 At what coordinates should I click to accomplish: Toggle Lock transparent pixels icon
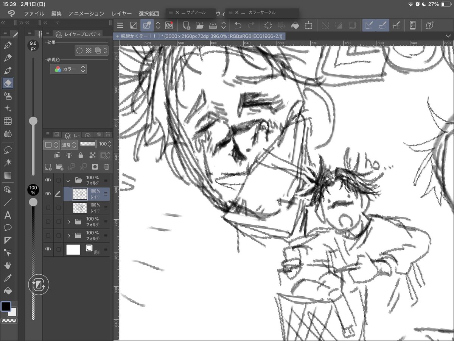coord(92,155)
